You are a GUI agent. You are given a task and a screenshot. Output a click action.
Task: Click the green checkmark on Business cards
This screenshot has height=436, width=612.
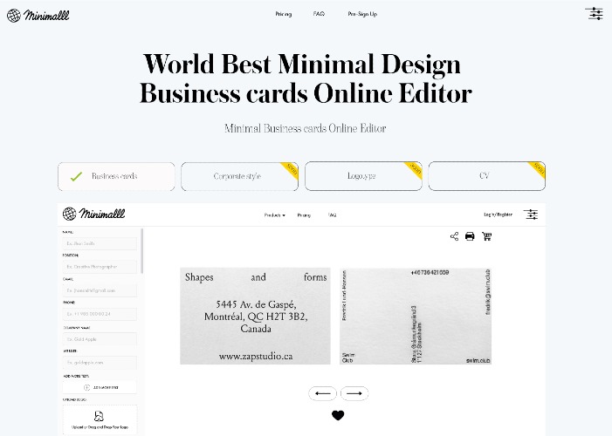(x=76, y=177)
